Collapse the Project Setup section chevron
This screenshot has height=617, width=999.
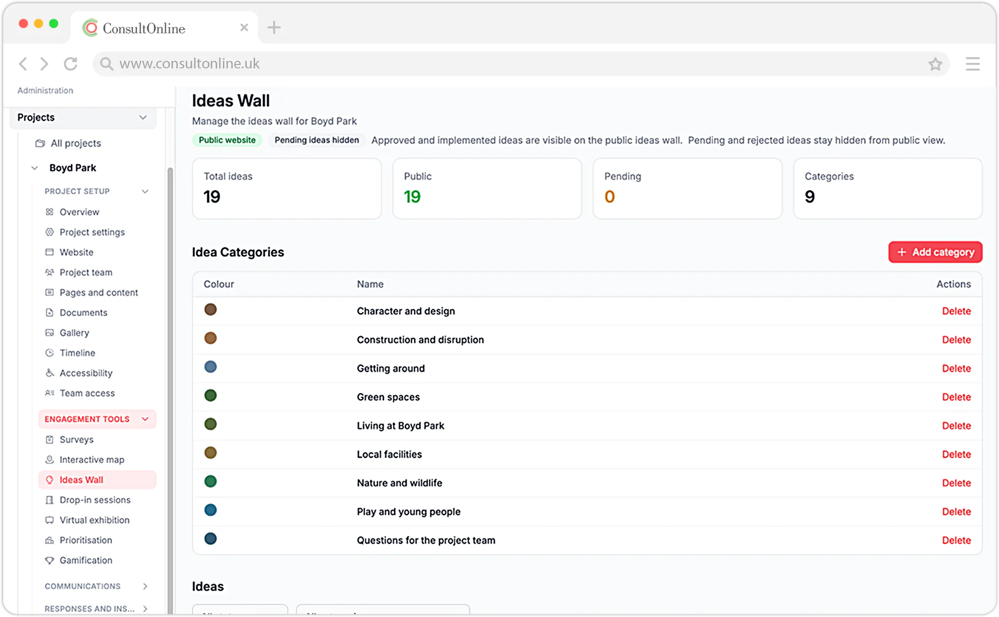pos(145,192)
